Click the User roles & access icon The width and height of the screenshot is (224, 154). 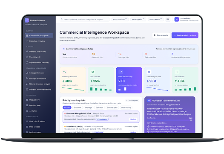click(x=27, y=121)
